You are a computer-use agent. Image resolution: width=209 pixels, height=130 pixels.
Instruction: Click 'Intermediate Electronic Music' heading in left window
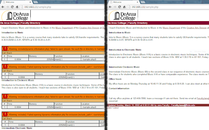[x=17, y=128]
